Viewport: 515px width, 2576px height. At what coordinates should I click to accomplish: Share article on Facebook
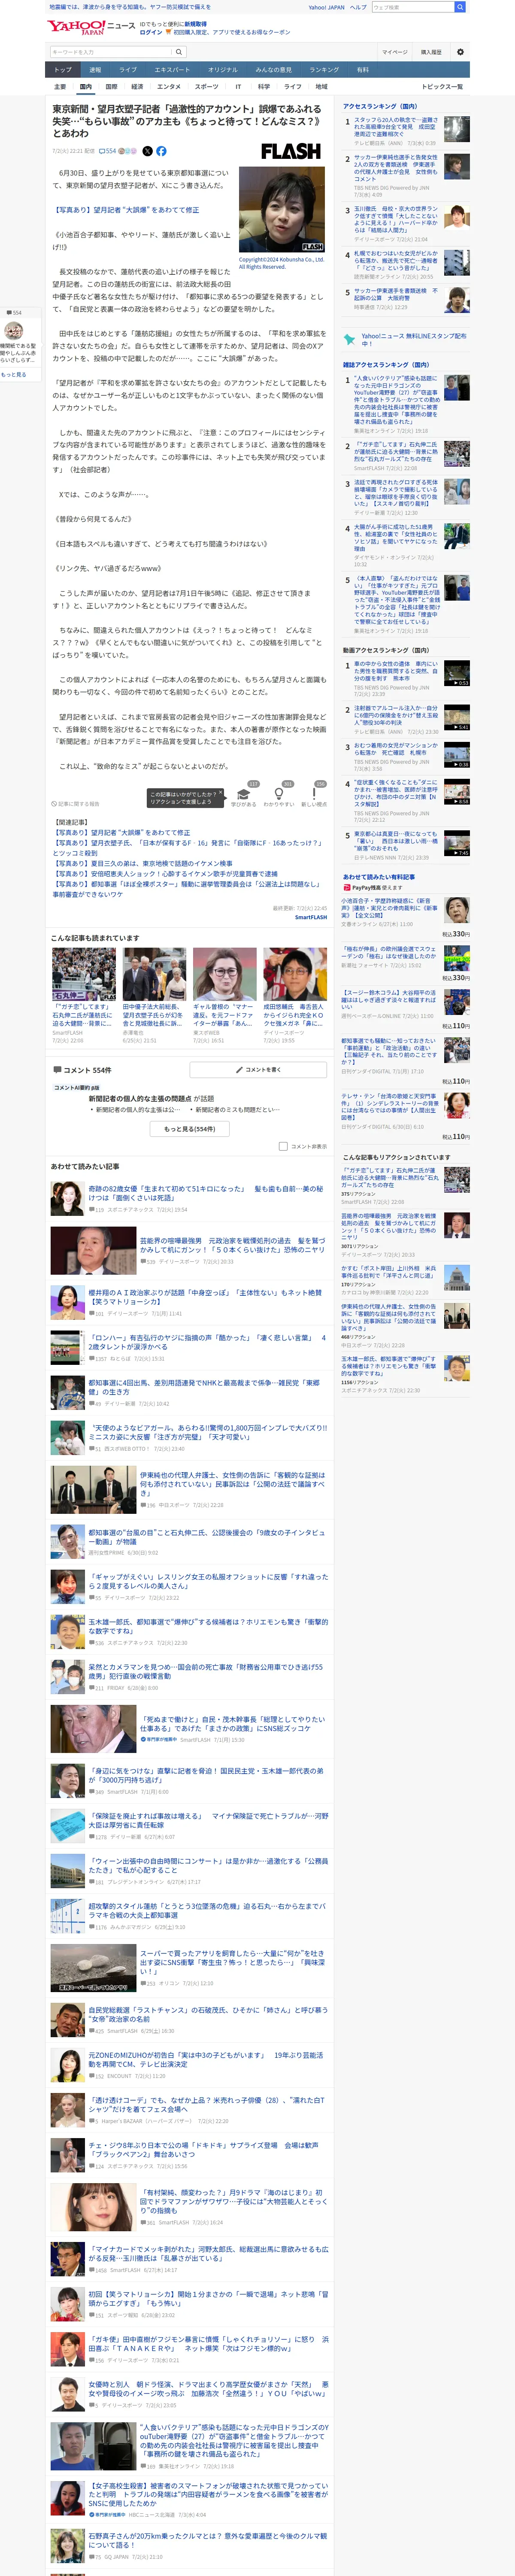click(x=160, y=151)
